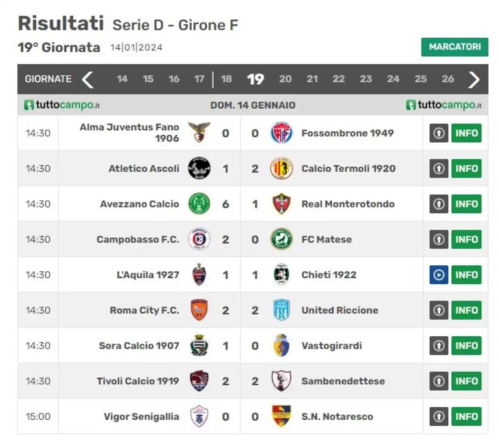Viewport: 499px width, 444px height.
Task: Click the Calcio Termoli 1920 team crest
Action: [281, 168]
